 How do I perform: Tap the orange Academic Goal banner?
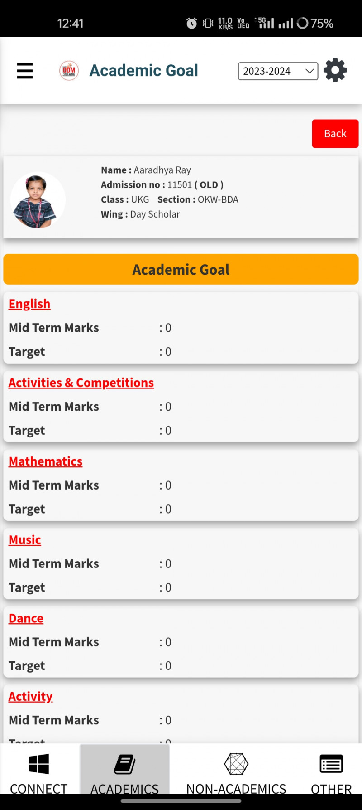[x=181, y=270]
